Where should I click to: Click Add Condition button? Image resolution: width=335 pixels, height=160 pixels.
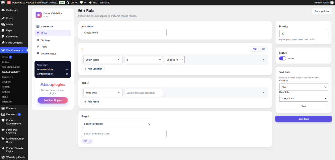pyautogui.click(x=93, y=69)
